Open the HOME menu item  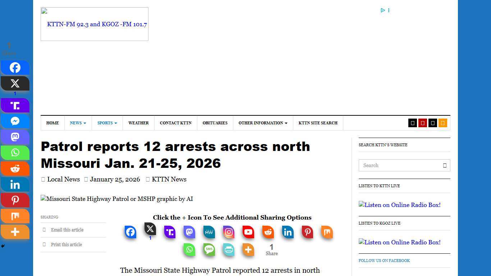(x=52, y=123)
